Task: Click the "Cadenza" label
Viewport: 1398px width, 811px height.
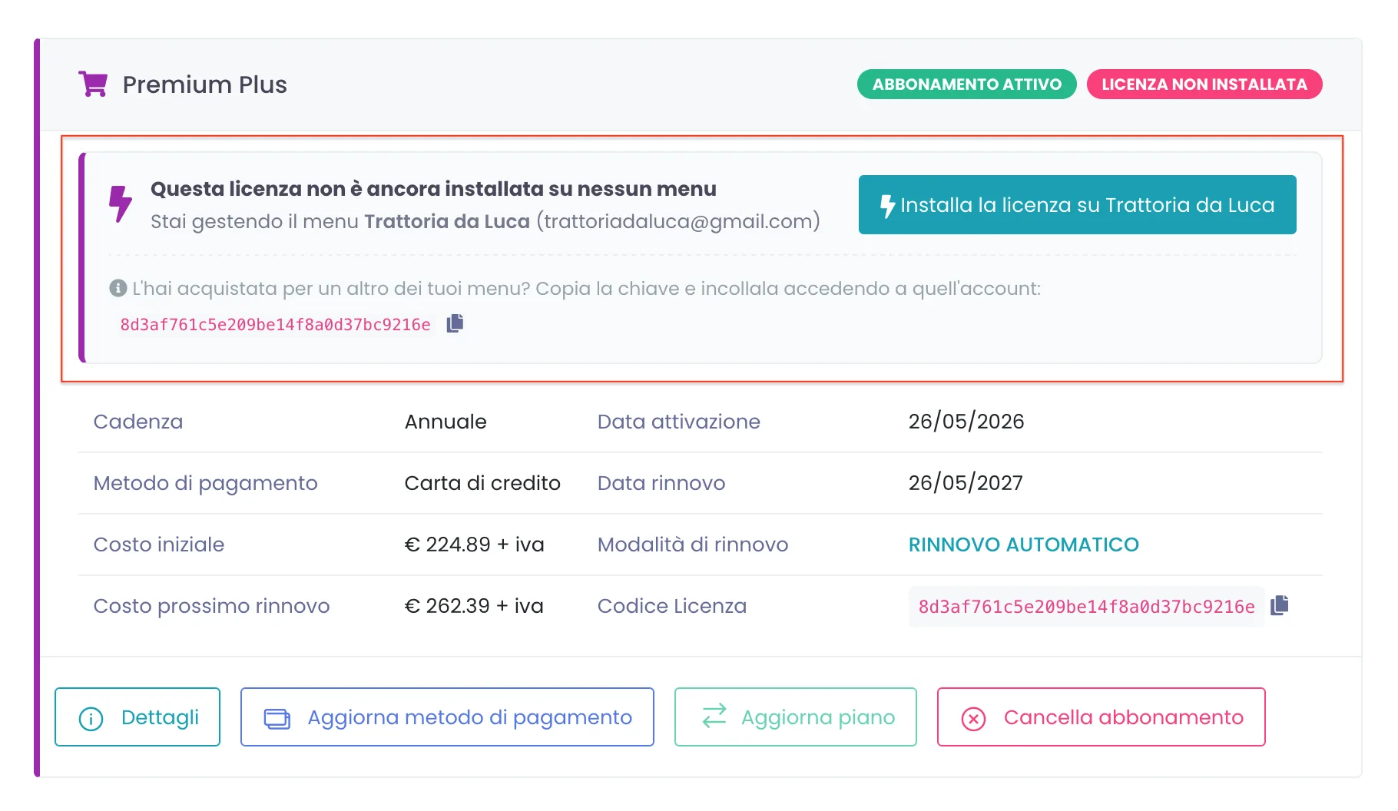Action: pyautogui.click(x=138, y=422)
